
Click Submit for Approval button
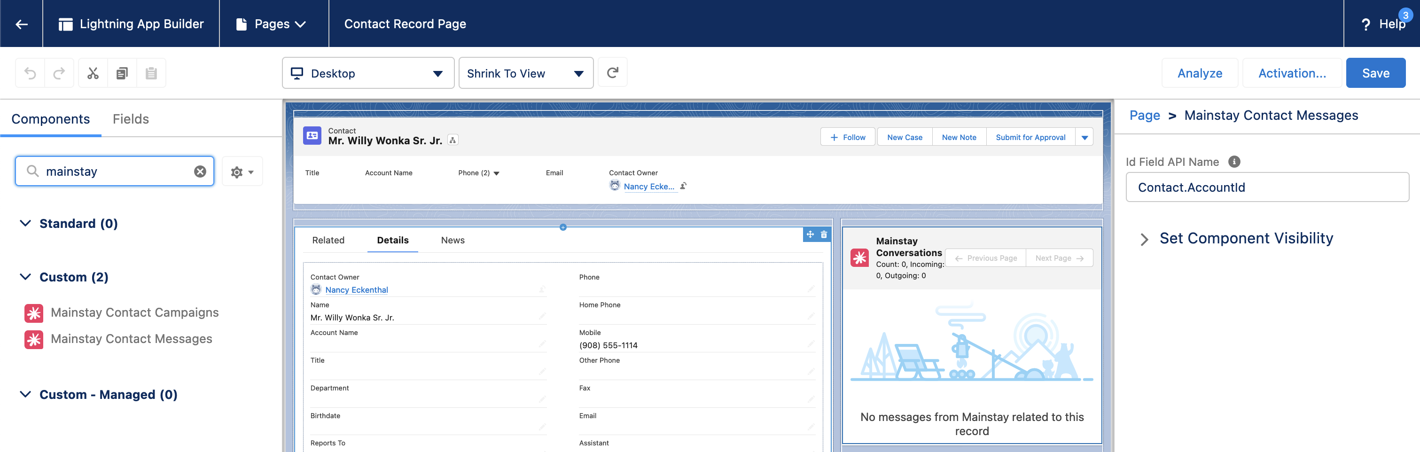coord(1031,137)
